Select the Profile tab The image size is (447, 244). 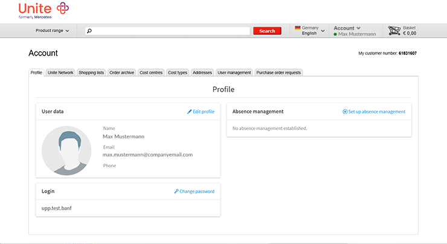coord(36,72)
